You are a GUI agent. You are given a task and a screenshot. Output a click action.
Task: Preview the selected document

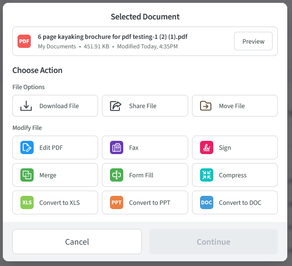pos(253,41)
